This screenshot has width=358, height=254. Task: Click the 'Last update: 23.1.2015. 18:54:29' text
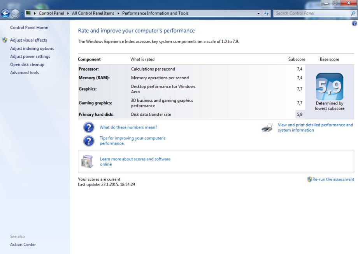click(106, 184)
